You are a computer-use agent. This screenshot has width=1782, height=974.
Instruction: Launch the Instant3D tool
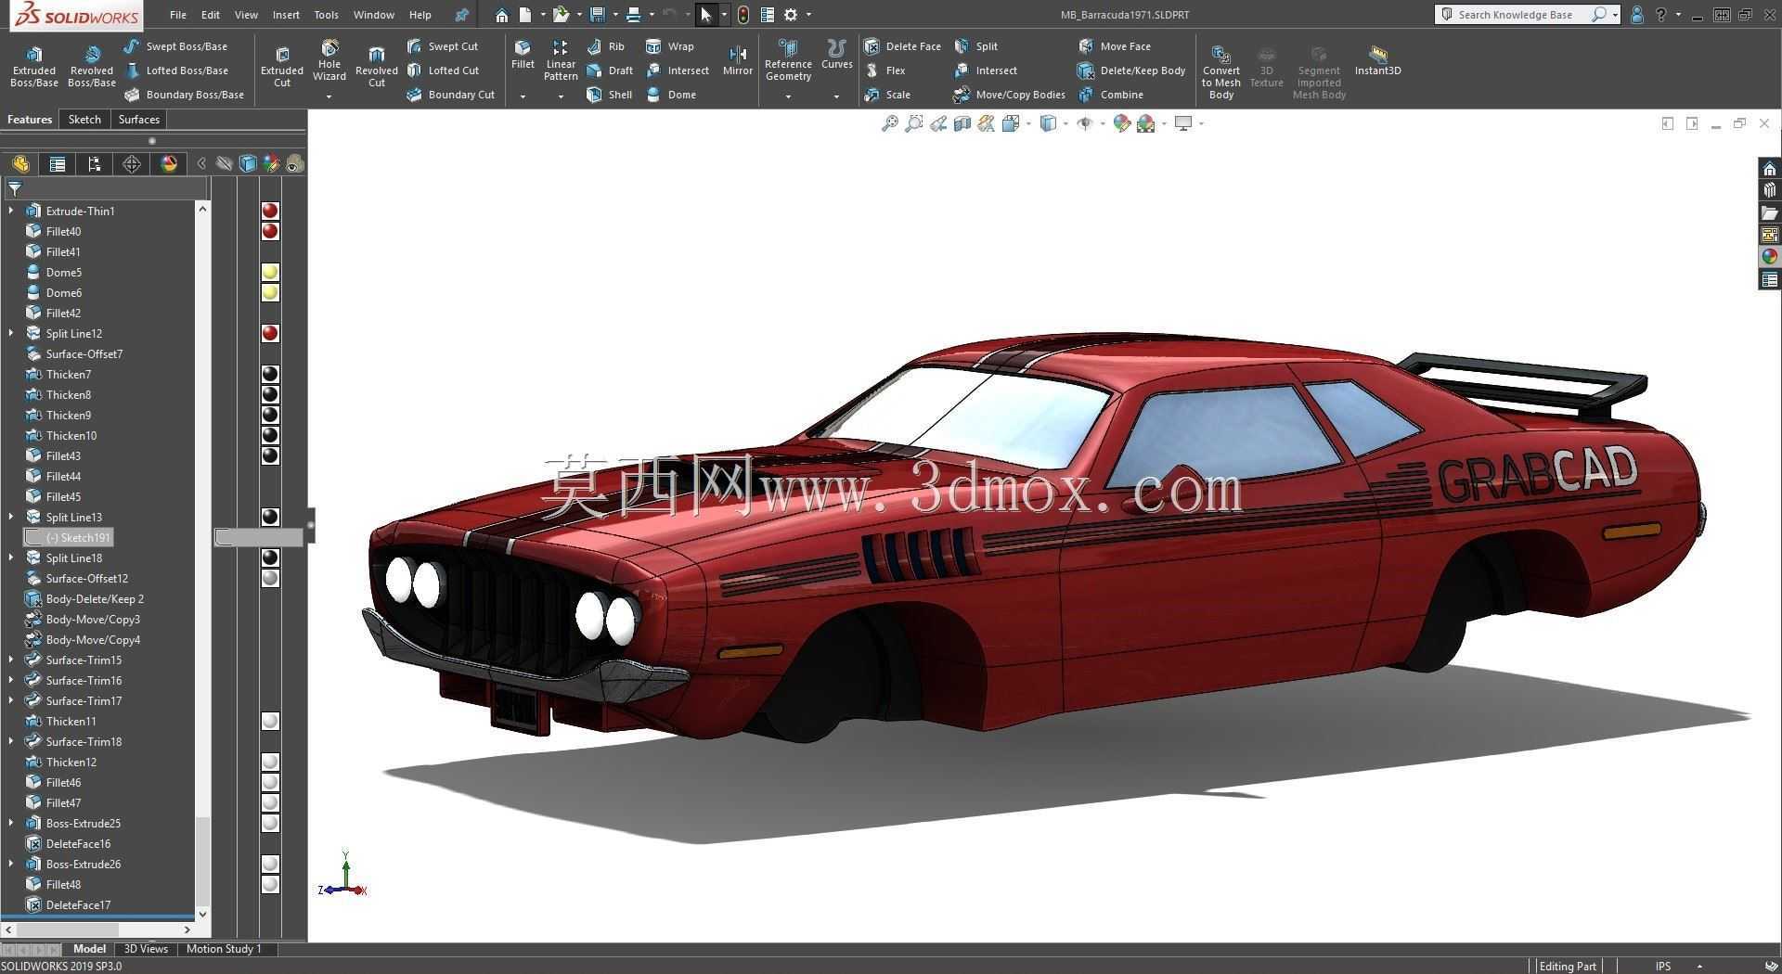(x=1377, y=61)
